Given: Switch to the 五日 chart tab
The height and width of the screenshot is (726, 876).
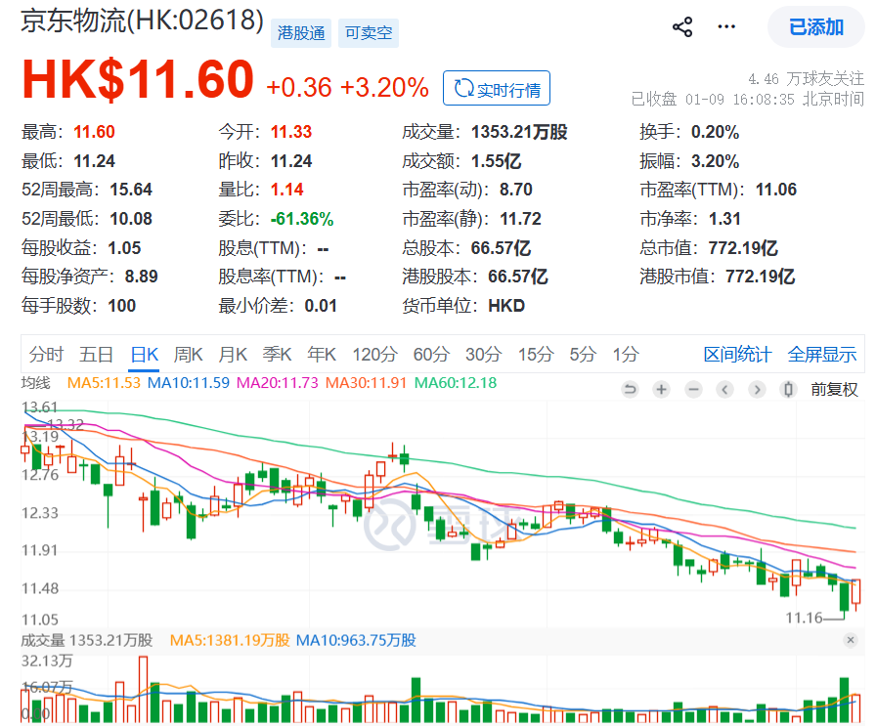Looking at the screenshot, I should coord(96,354).
